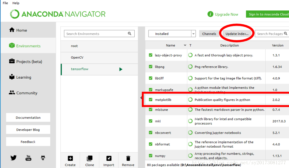
Task: Click the Upgrade Now link
Action: pyautogui.click(x=226, y=14)
